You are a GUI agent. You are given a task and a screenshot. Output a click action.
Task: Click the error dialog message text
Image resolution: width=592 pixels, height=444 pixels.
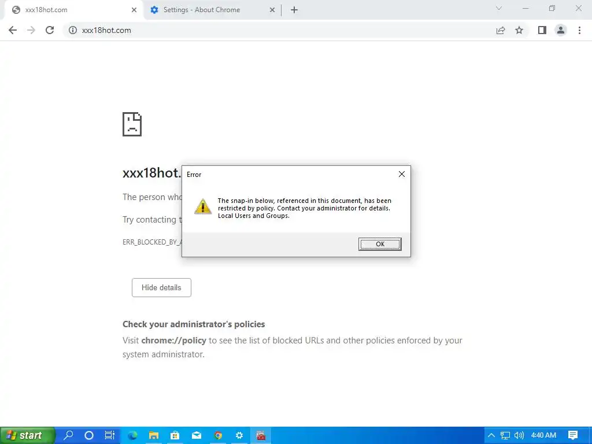click(304, 208)
